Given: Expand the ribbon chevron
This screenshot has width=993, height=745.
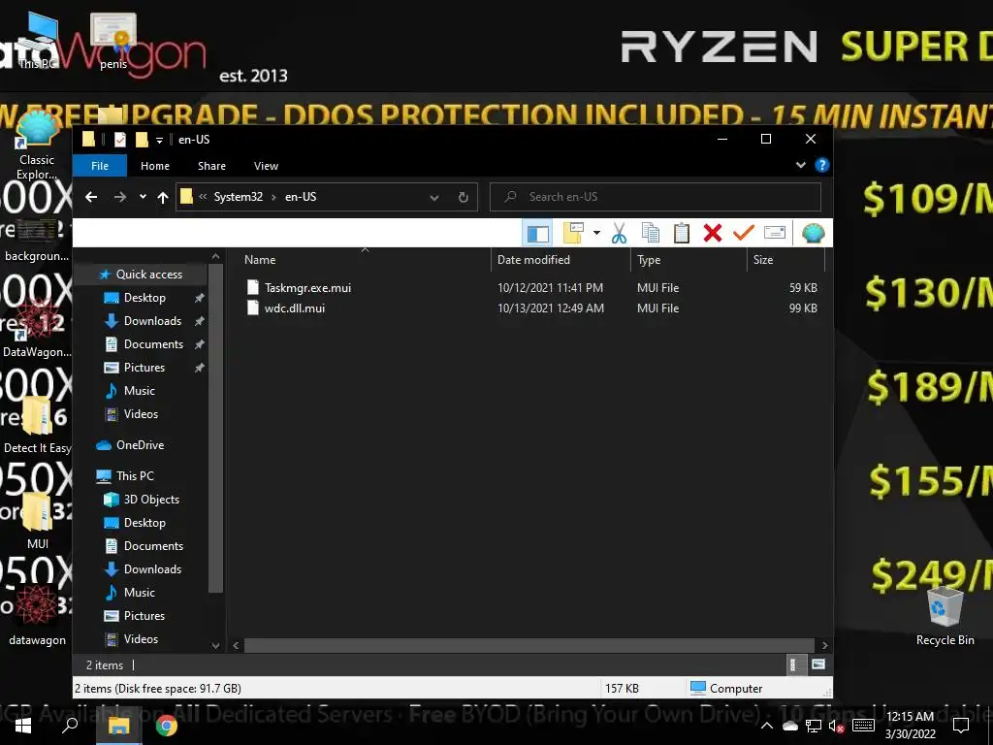Looking at the screenshot, I should [x=800, y=165].
